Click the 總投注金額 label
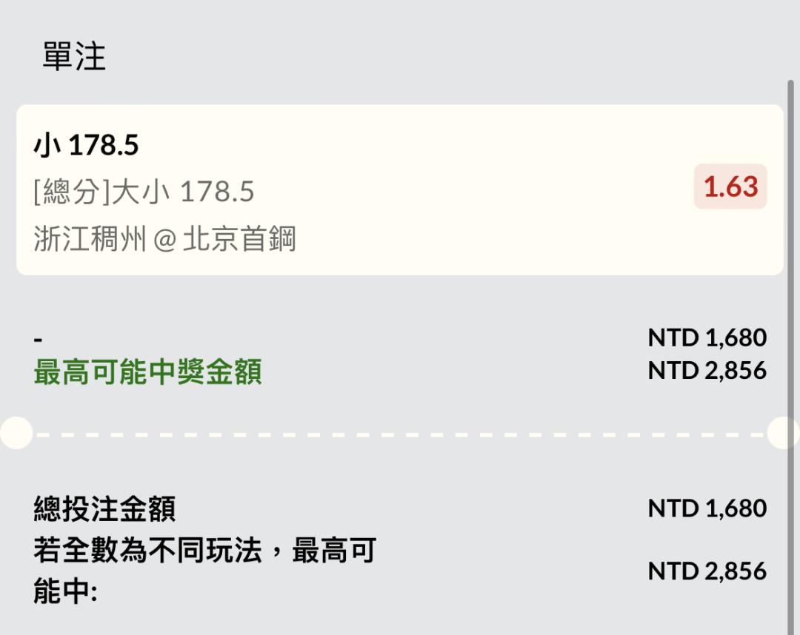Screen dimensions: 800x635 pos(104,509)
